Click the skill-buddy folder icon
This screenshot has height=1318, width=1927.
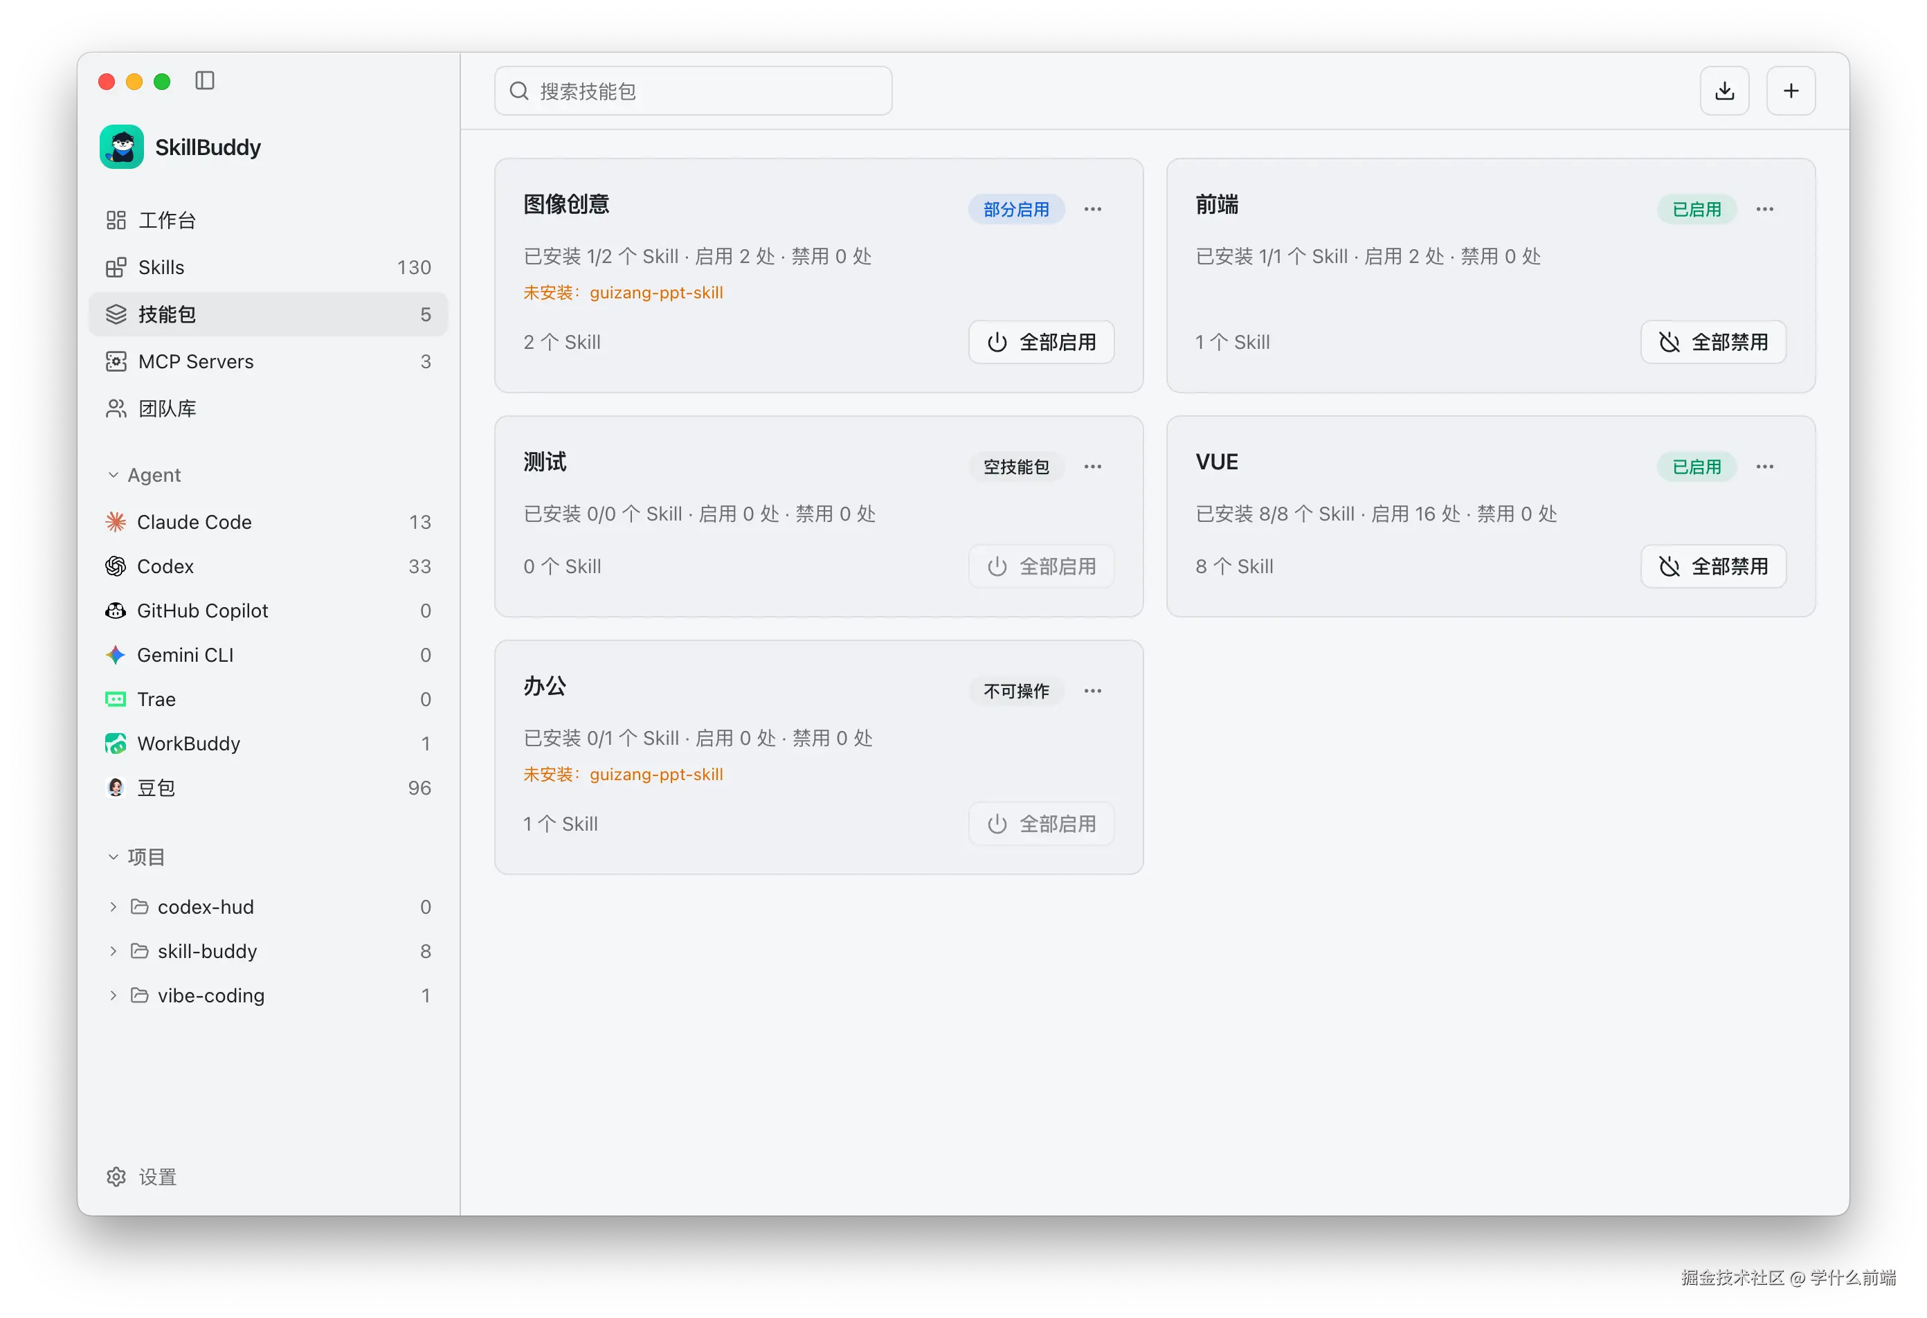click(x=139, y=950)
